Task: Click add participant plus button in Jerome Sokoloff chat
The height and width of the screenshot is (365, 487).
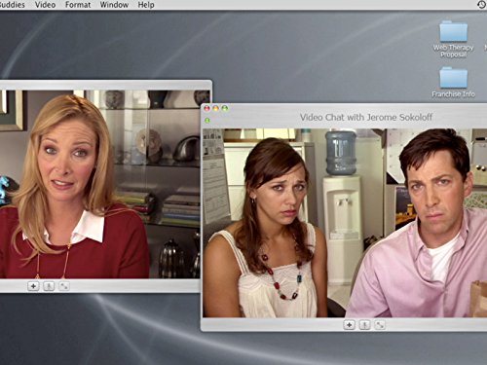Action: (x=349, y=325)
